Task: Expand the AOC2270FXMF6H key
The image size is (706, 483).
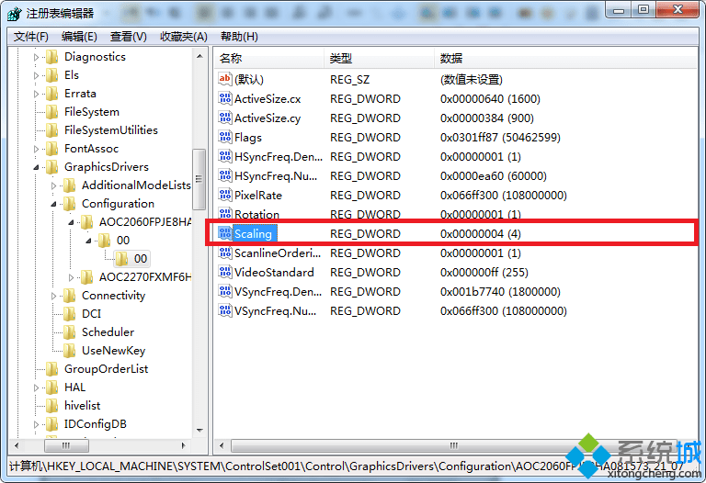Action: click(71, 277)
